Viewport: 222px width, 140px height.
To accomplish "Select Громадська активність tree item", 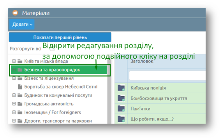I will pyautogui.click(x=49, y=104).
